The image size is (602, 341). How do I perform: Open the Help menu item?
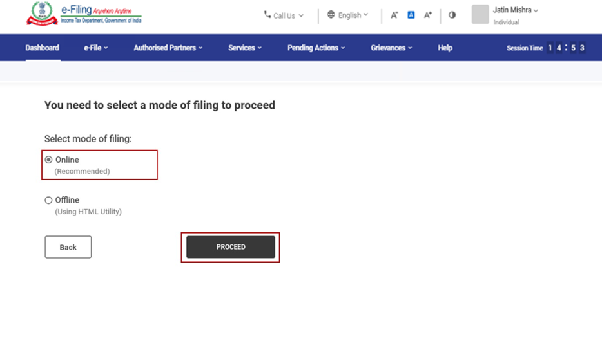tap(445, 48)
